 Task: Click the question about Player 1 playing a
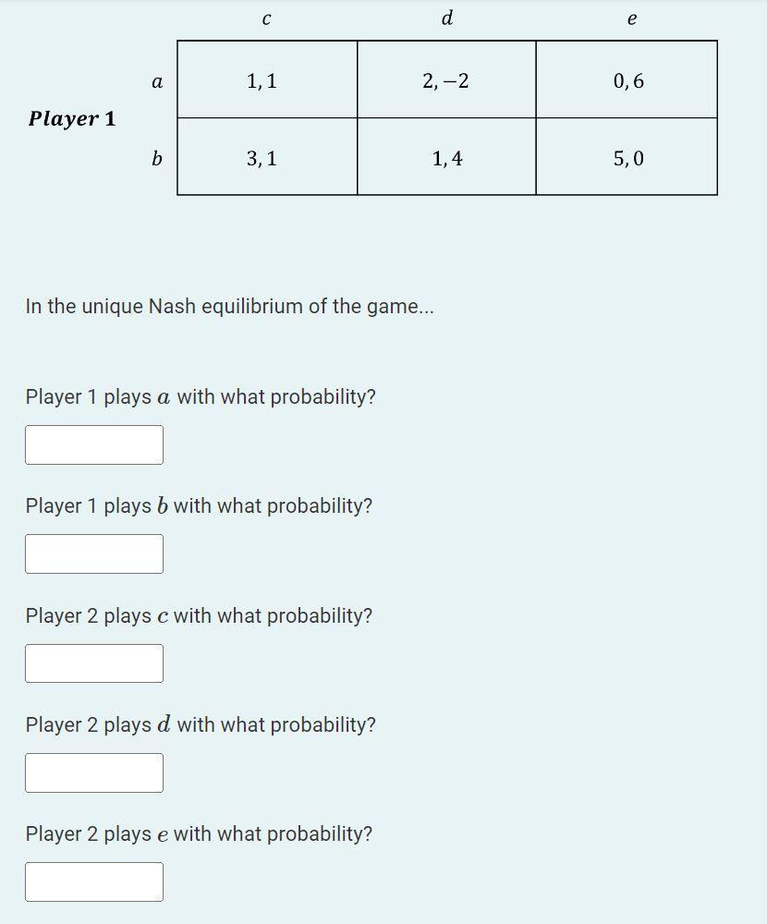pyautogui.click(x=199, y=396)
